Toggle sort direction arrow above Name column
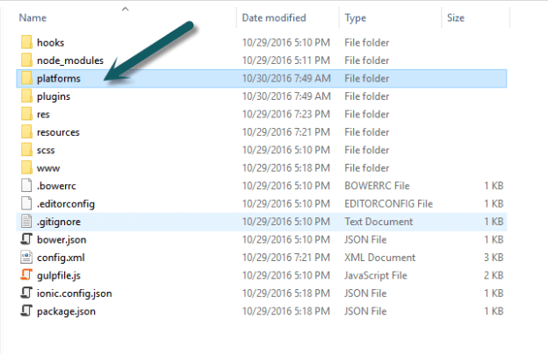Image resolution: width=548 pixels, height=354 pixels. point(125,9)
